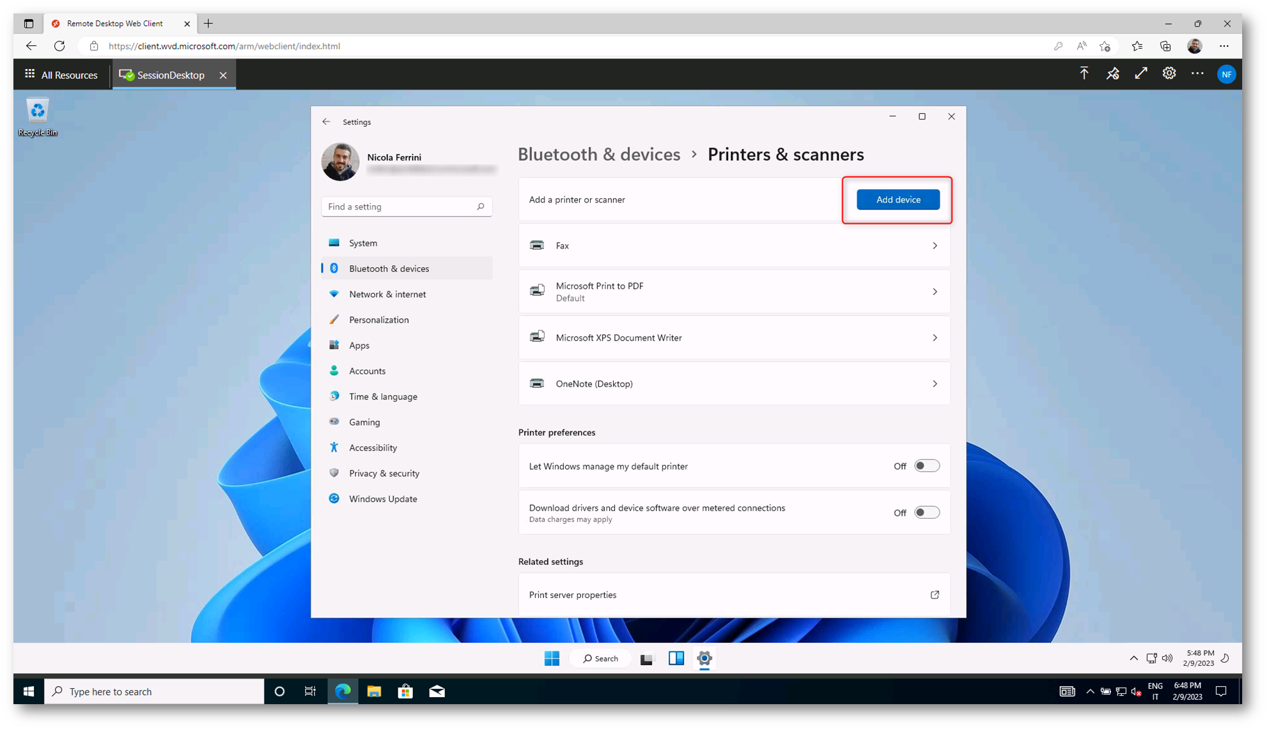
Task: Click Nicola Ferrini profile picture
Action: point(340,162)
